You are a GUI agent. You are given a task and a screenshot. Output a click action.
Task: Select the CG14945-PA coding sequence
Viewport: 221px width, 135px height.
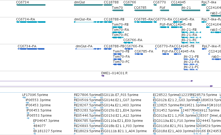click(x=178, y=54)
